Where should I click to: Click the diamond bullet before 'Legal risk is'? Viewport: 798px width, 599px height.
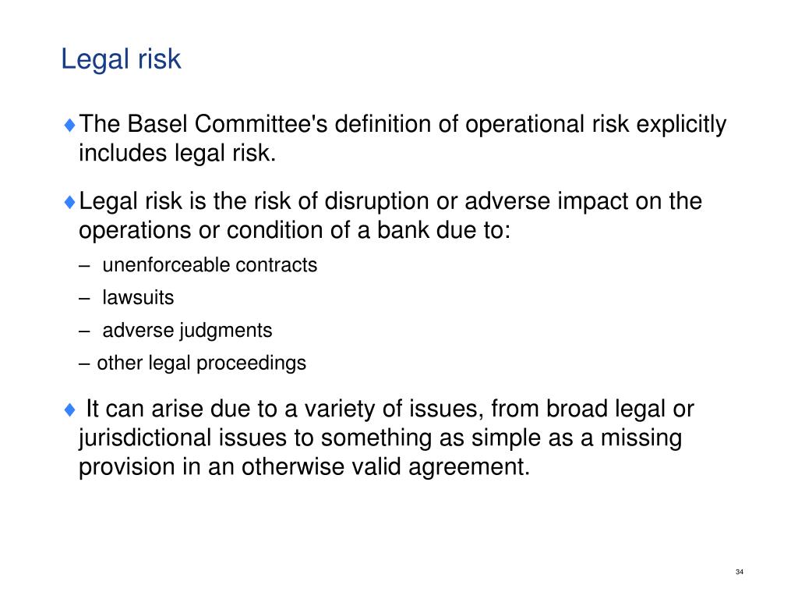[x=70, y=202]
